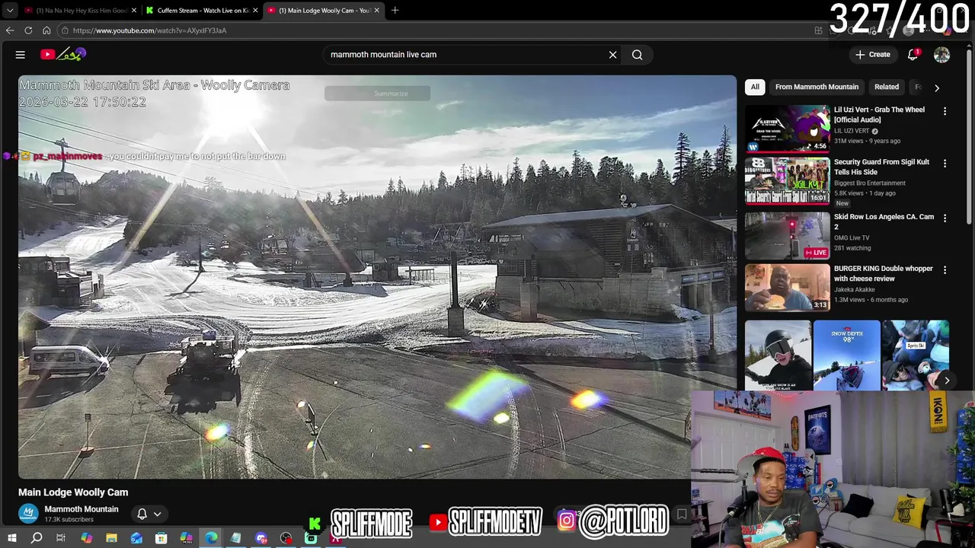Reload the page
Viewport: 975px width, 548px height.
(x=28, y=30)
